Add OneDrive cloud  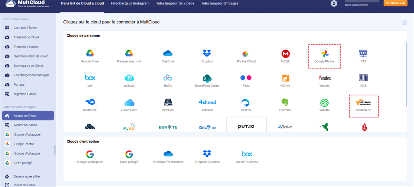point(168,56)
